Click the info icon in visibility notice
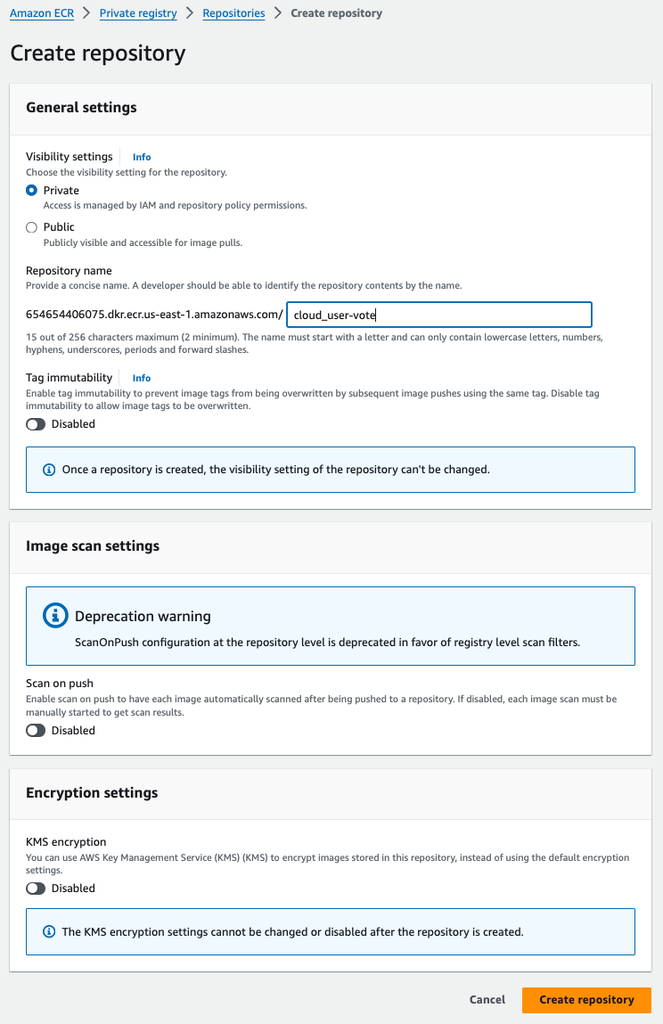 tap(49, 470)
